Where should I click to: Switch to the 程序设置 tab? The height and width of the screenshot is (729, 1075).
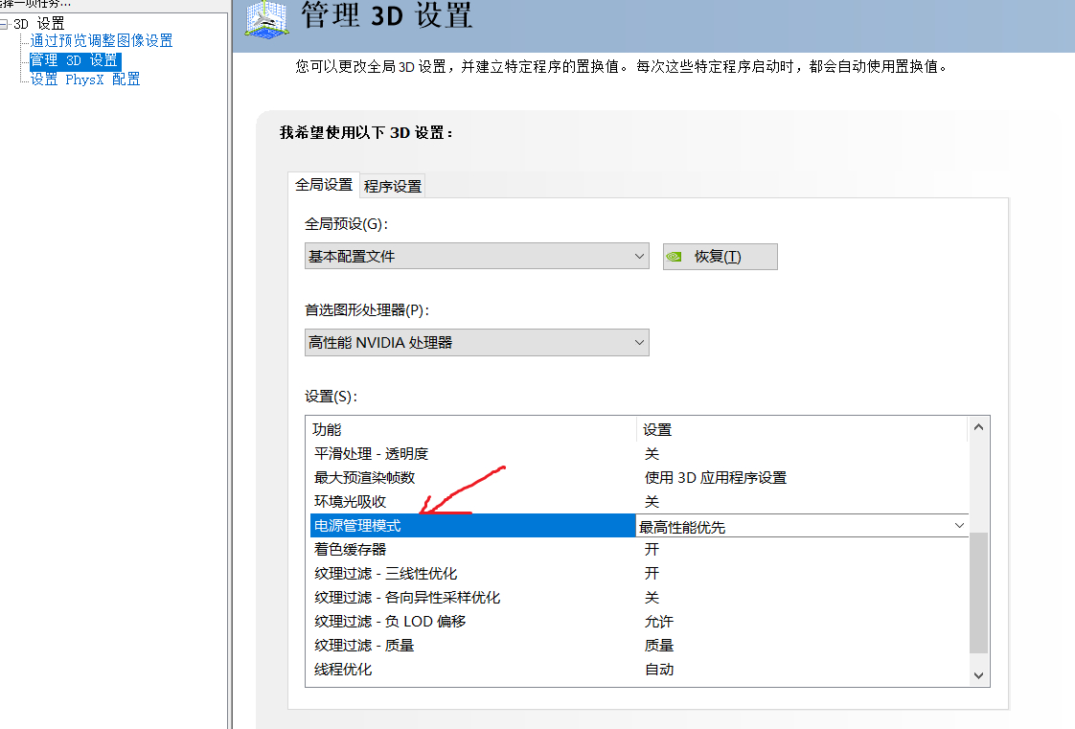click(393, 187)
